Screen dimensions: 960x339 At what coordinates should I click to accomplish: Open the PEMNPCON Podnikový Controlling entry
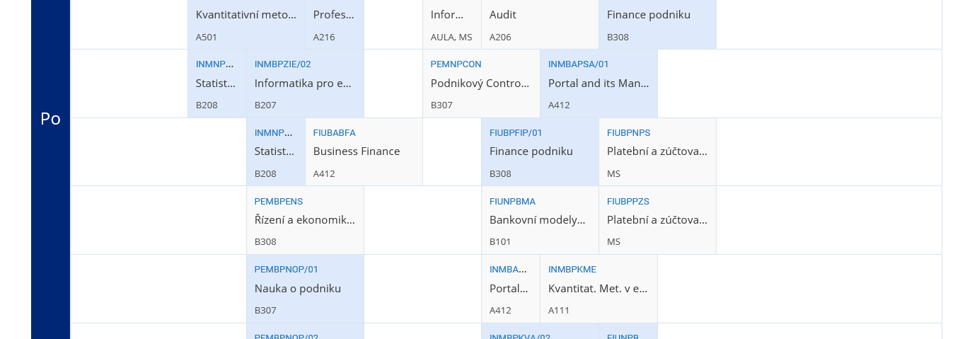pyautogui.click(x=481, y=84)
